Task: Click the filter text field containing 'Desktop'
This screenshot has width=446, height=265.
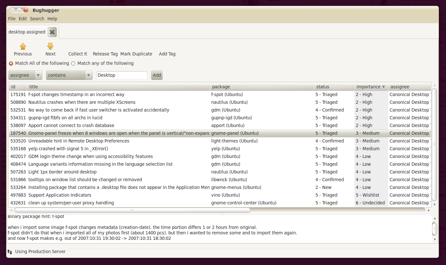Action: [122, 75]
